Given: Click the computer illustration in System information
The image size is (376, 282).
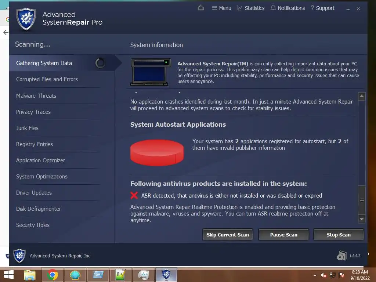Looking at the screenshot, I should (x=151, y=72).
